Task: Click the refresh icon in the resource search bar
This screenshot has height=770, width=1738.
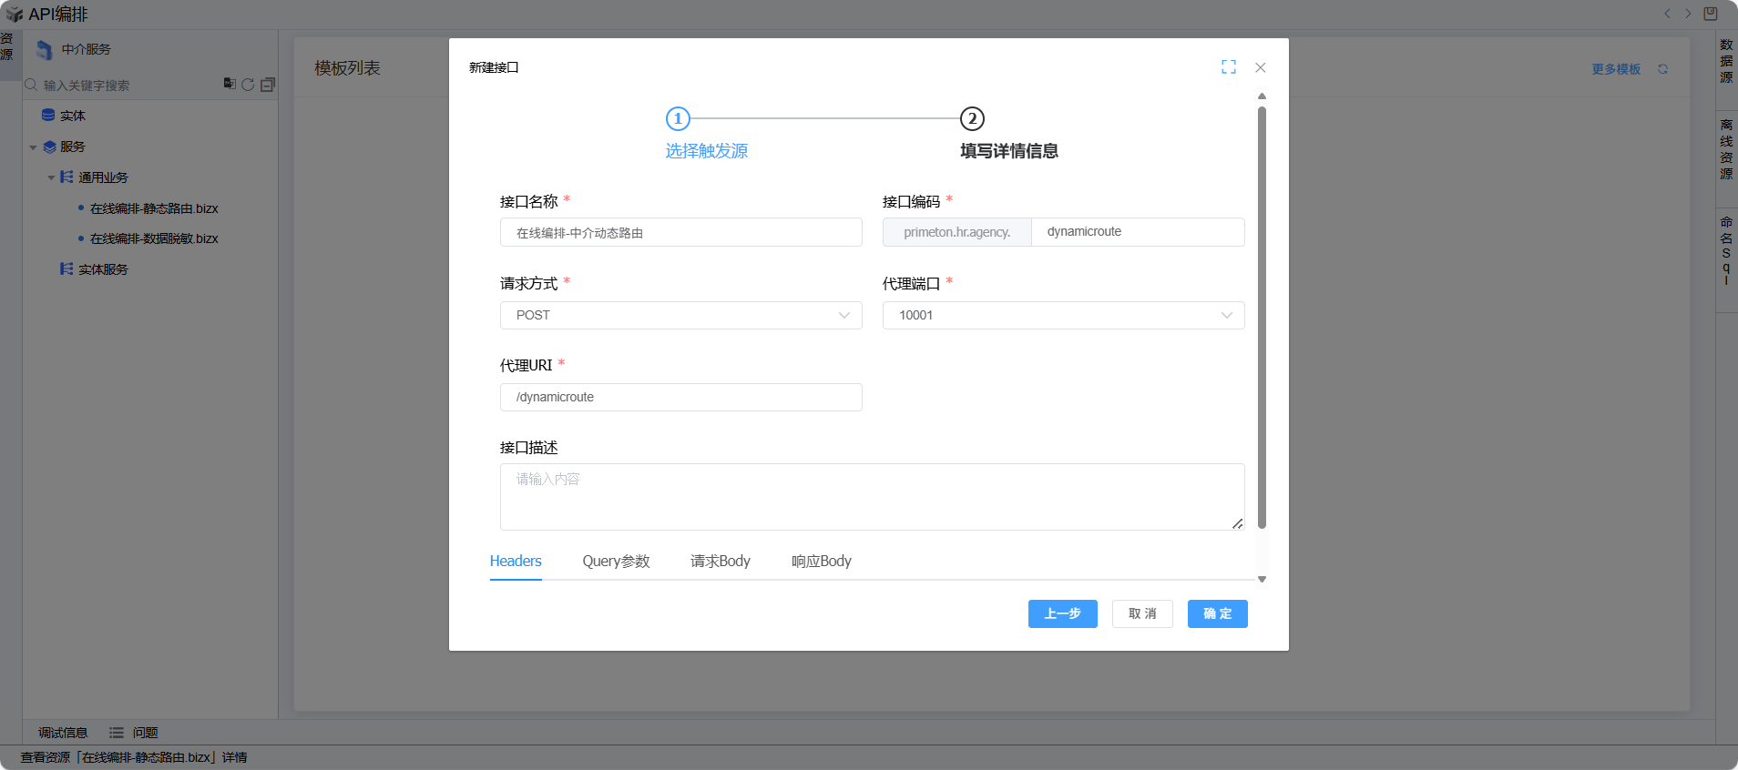Action: [248, 85]
